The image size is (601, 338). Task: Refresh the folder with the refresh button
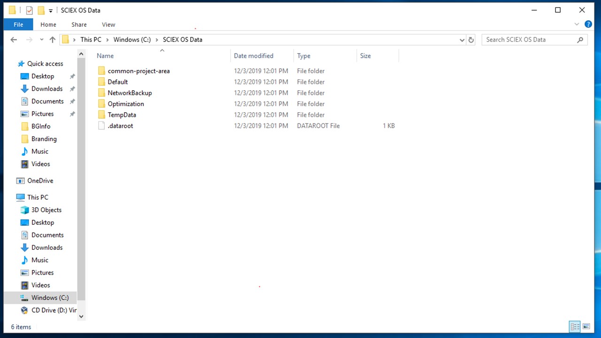(x=471, y=40)
